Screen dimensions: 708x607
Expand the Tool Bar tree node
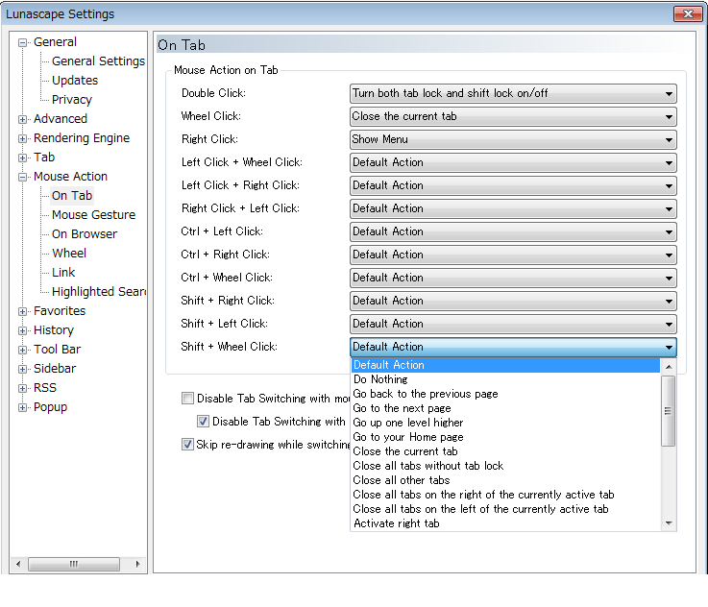pyautogui.click(x=22, y=351)
